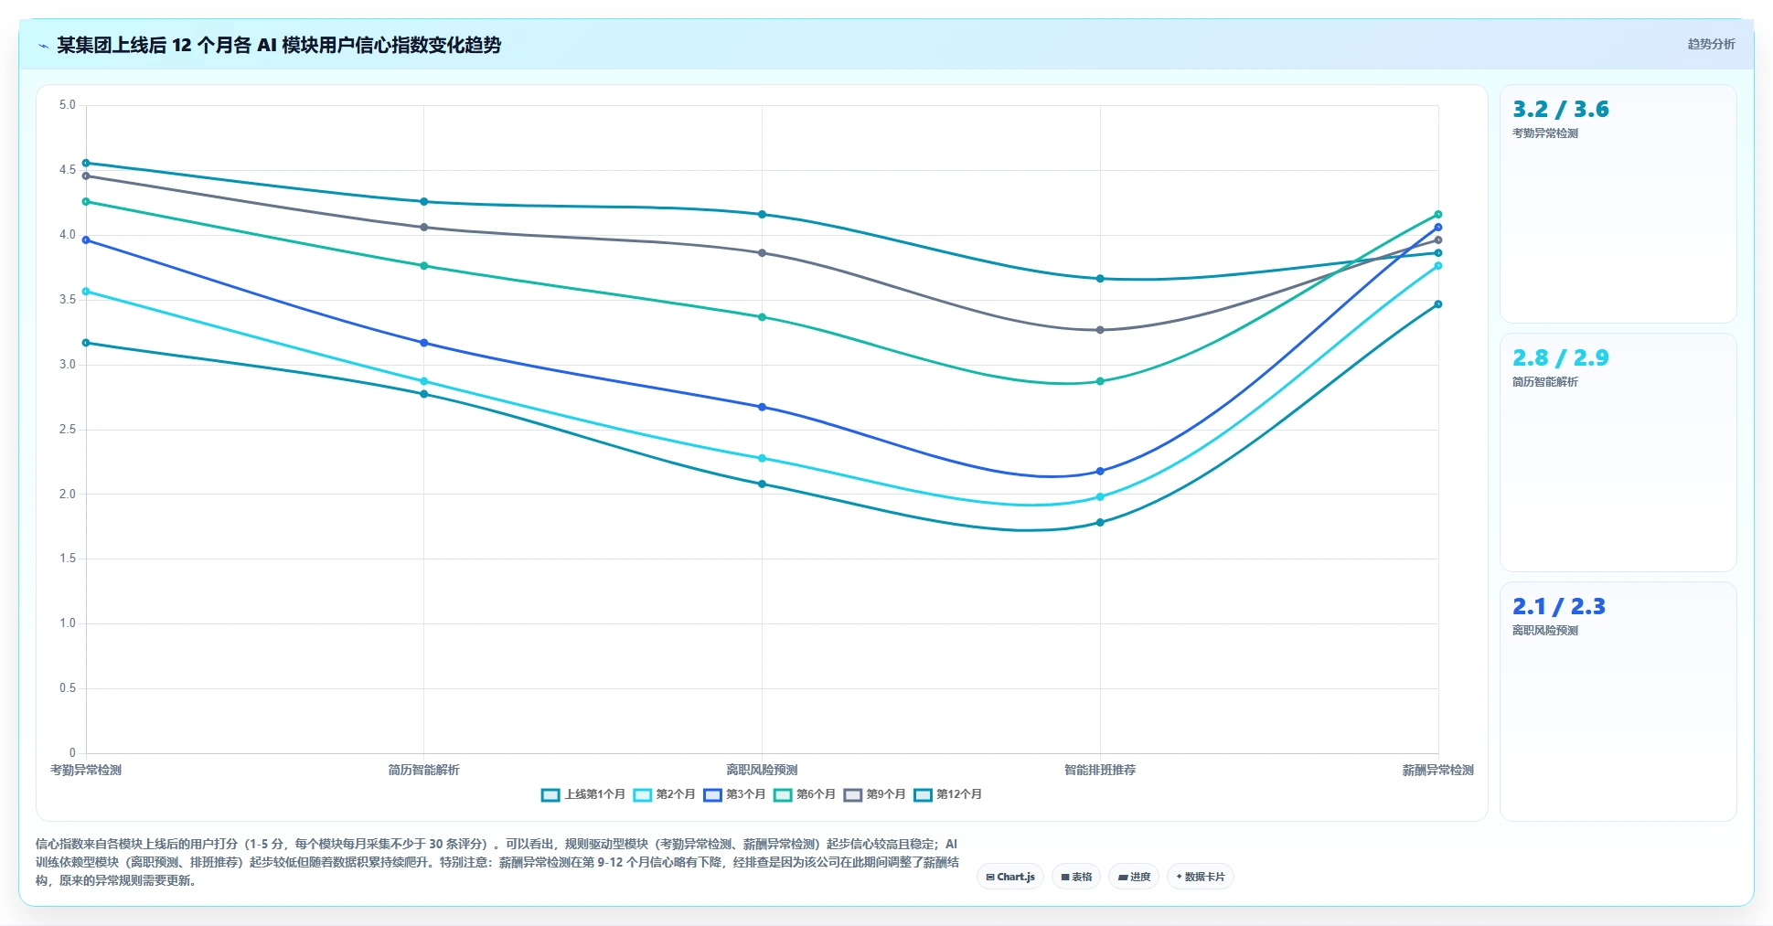The image size is (1773, 926).
Task: Click the blue 第3个月 point above 智能排班推荐
Action: point(1100,472)
